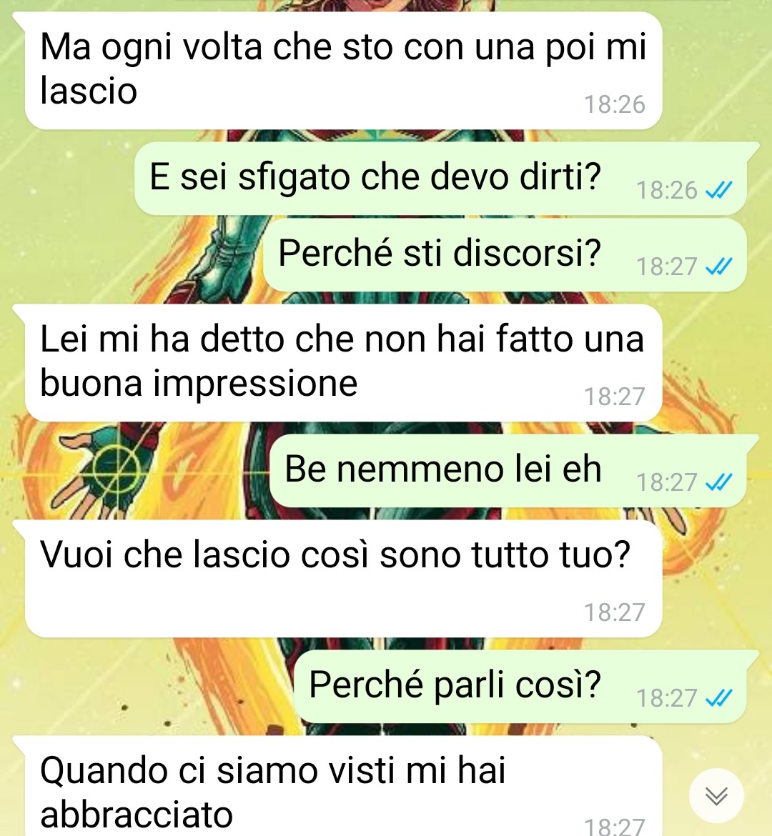Tap 18:27 timestamp on 'buona impressione' message
Image resolution: width=772 pixels, height=836 pixels.
(x=615, y=397)
